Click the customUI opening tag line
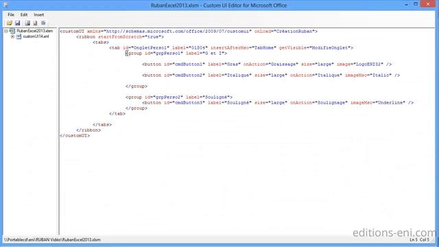The height and width of the screenshot is (247, 439). coord(189,32)
